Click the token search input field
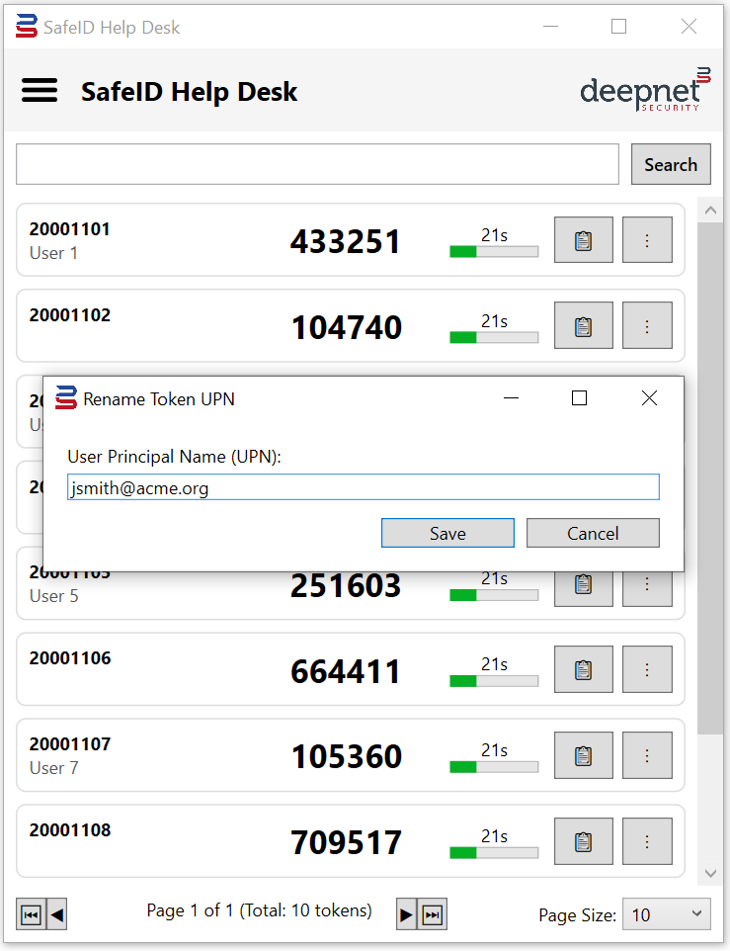Screen dimensions: 730x951 pyautogui.click(x=317, y=164)
